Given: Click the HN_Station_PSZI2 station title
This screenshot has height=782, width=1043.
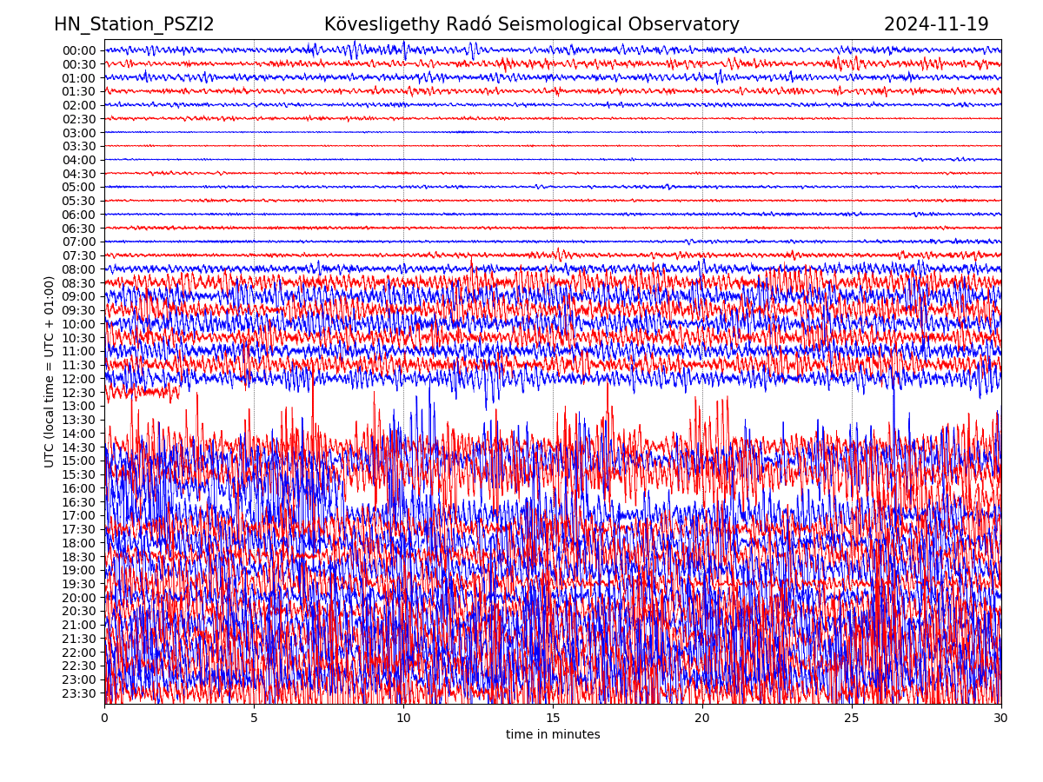Looking at the screenshot, I should click(x=134, y=24).
